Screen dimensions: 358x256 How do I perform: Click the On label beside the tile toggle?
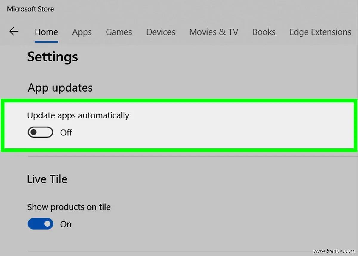point(66,224)
